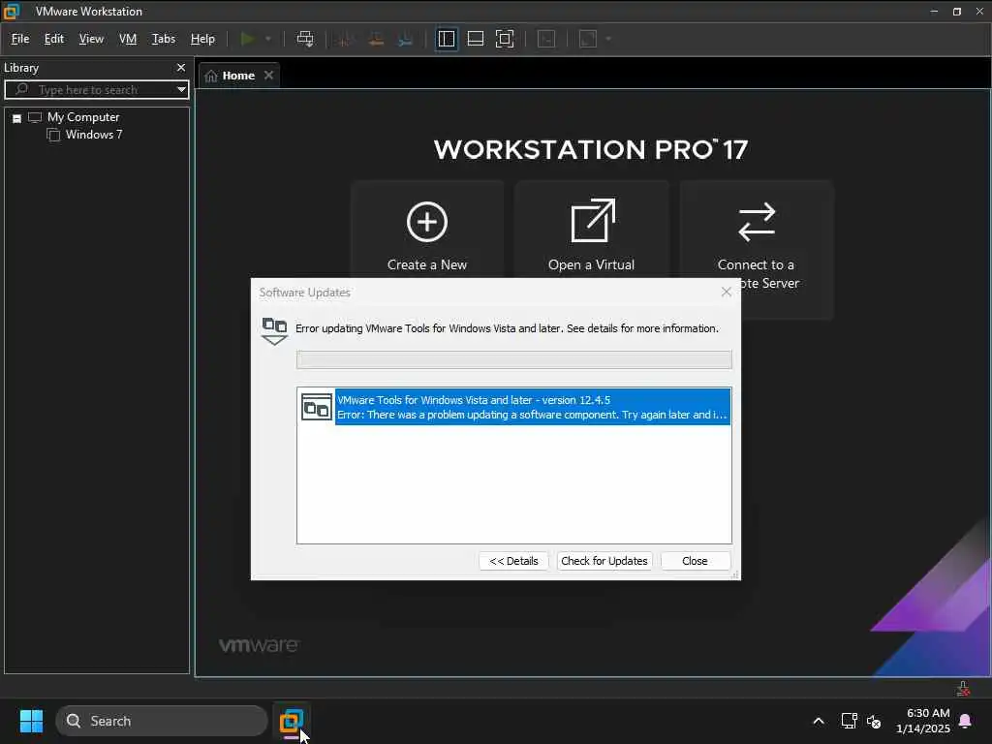This screenshot has height=744, width=992.
Task: Click the Manage Snapshots toolbar icon
Action: pyautogui.click(x=406, y=39)
